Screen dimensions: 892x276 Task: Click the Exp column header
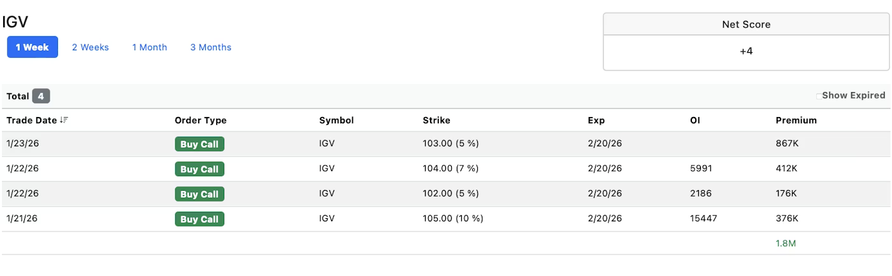[x=596, y=120]
